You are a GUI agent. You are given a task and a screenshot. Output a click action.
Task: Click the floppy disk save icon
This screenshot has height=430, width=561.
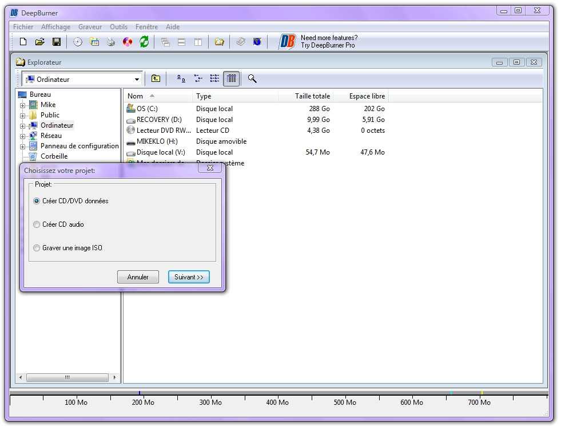pyautogui.click(x=57, y=42)
